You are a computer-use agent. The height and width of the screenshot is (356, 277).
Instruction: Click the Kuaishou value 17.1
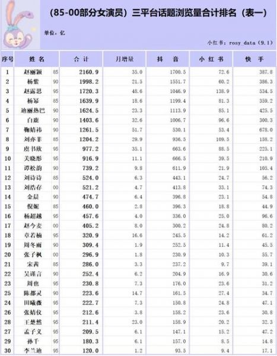pos(268,351)
